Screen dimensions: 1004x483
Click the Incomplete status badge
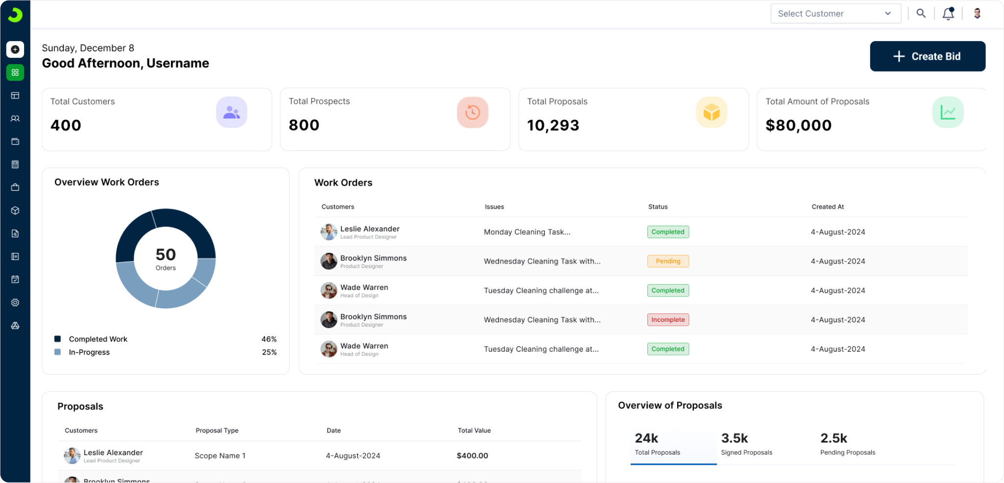tap(668, 320)
